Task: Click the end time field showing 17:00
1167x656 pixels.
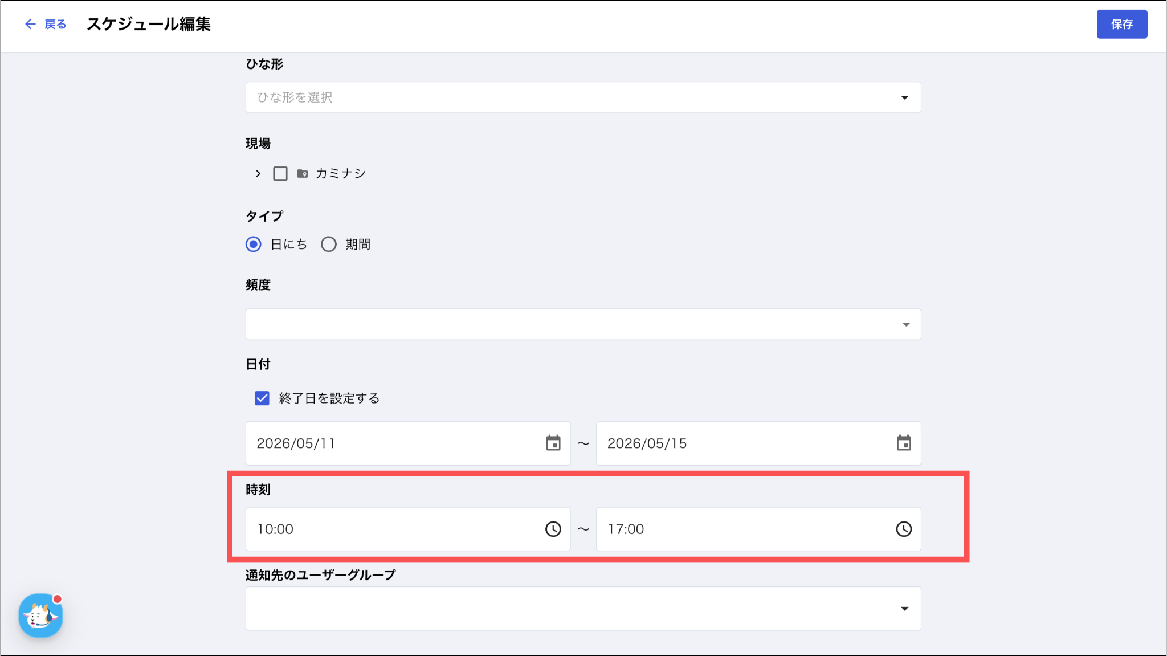Action: (758, 529)
